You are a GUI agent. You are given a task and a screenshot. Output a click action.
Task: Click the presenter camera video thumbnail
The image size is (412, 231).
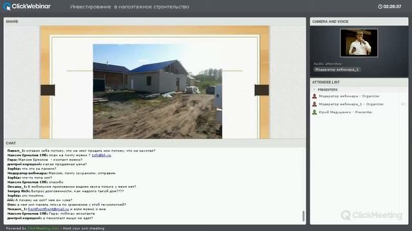(359, 43)
